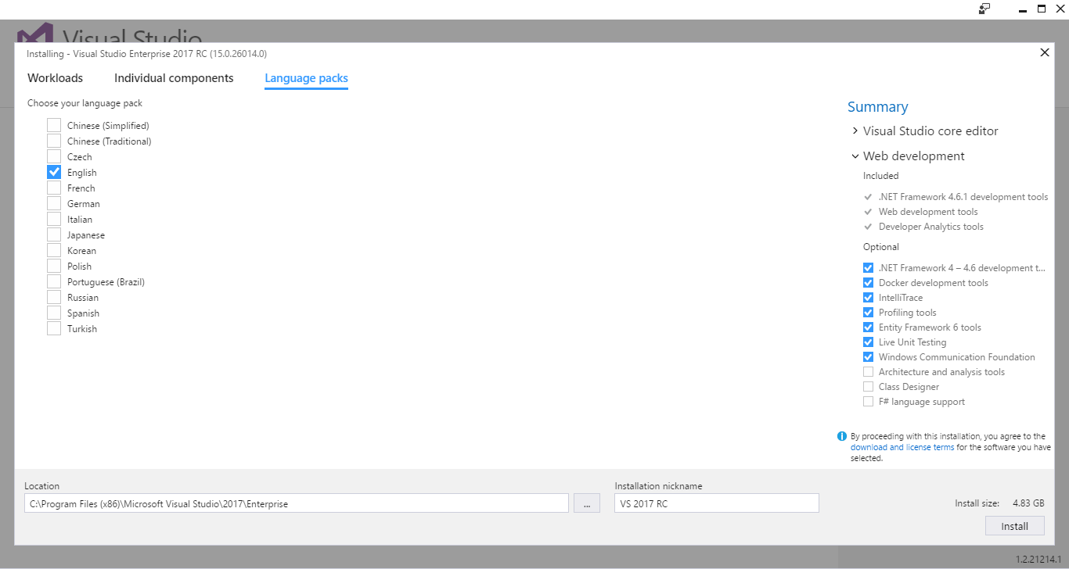
Task: Click the feedback icon in title bar
Action: pyautogui.click(x=984, y=9)
